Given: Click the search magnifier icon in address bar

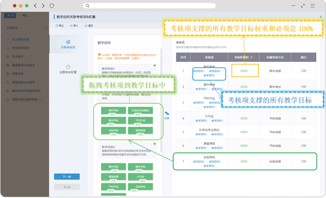Looking at the screenshot, I should tap(87, 5).
